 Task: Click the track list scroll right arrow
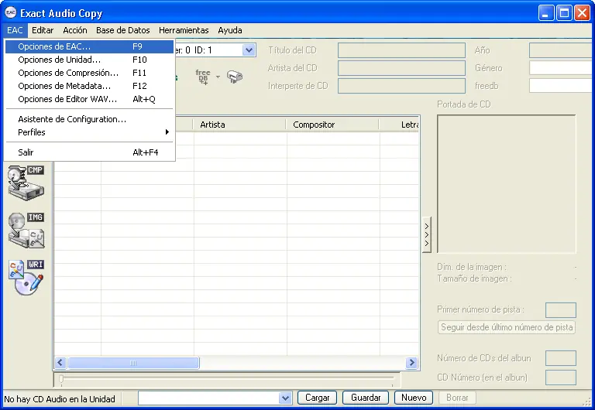[x=411, y=363]
